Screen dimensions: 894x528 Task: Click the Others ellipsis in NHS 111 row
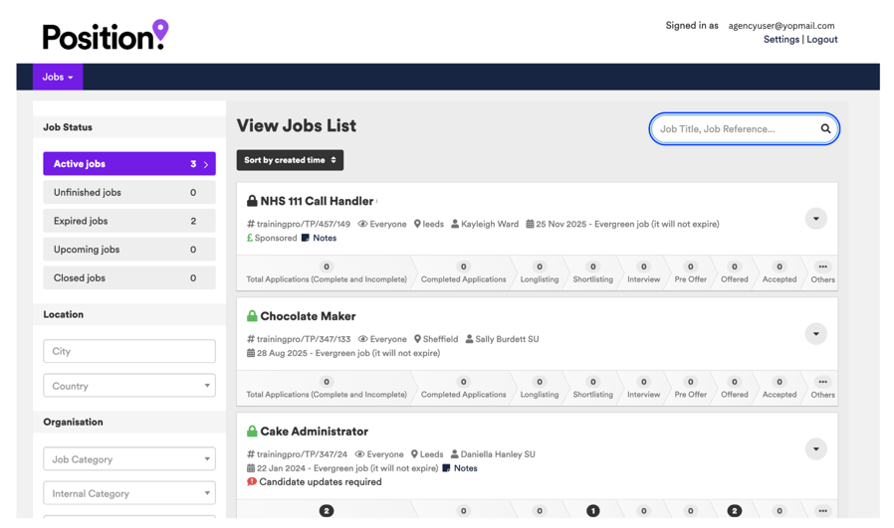[822, 266]
